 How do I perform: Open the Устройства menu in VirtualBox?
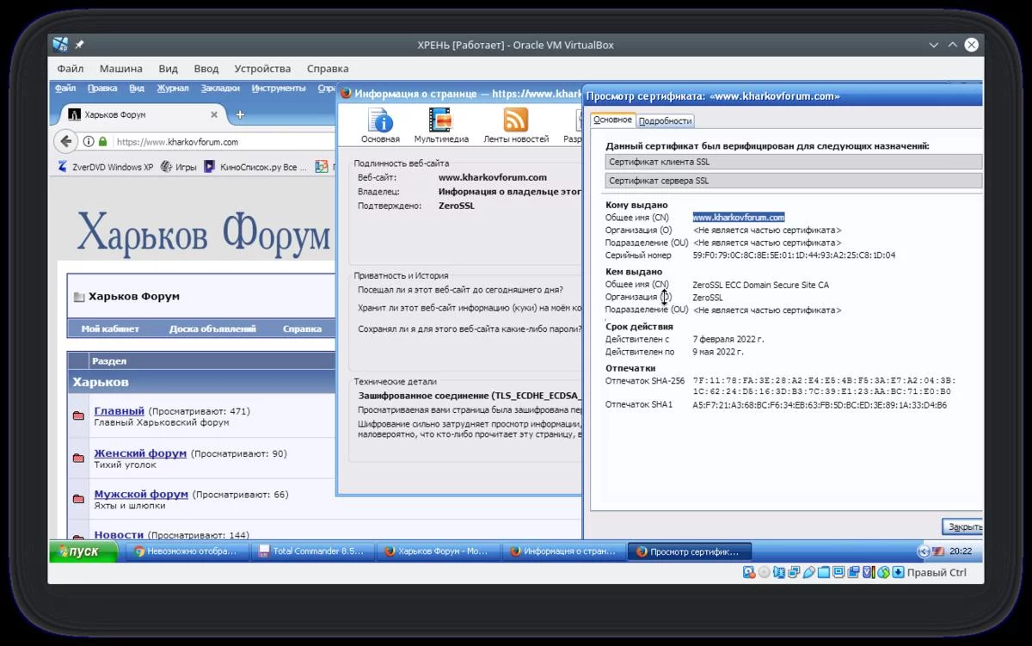(262, 69)
